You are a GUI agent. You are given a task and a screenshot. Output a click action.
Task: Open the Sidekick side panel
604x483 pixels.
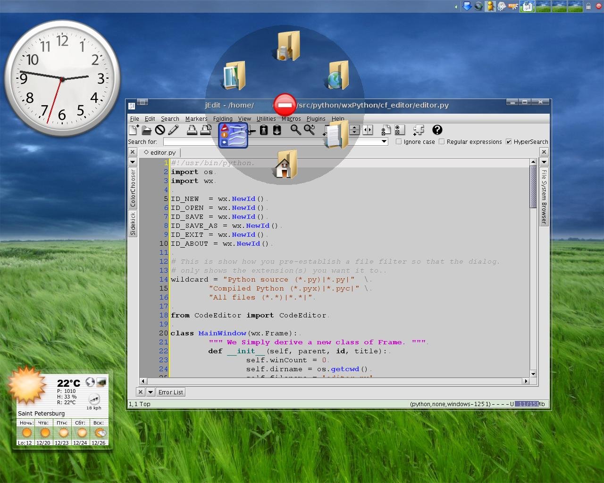point(133,224)
